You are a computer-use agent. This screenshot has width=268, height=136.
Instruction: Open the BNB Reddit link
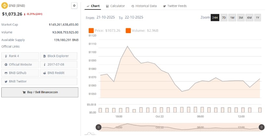tap(58, 73)
